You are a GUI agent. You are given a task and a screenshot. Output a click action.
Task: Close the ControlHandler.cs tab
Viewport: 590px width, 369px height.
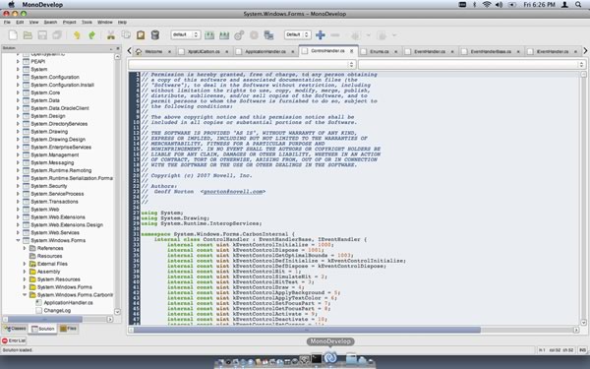click(x=351, y=51)
